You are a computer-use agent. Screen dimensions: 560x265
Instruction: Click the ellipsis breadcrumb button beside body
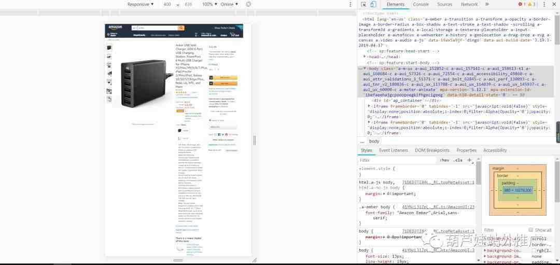pos(362,142)
